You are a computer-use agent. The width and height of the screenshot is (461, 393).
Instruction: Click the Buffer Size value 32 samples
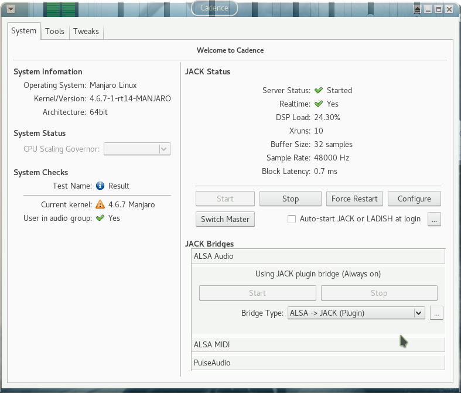(333, 144)
